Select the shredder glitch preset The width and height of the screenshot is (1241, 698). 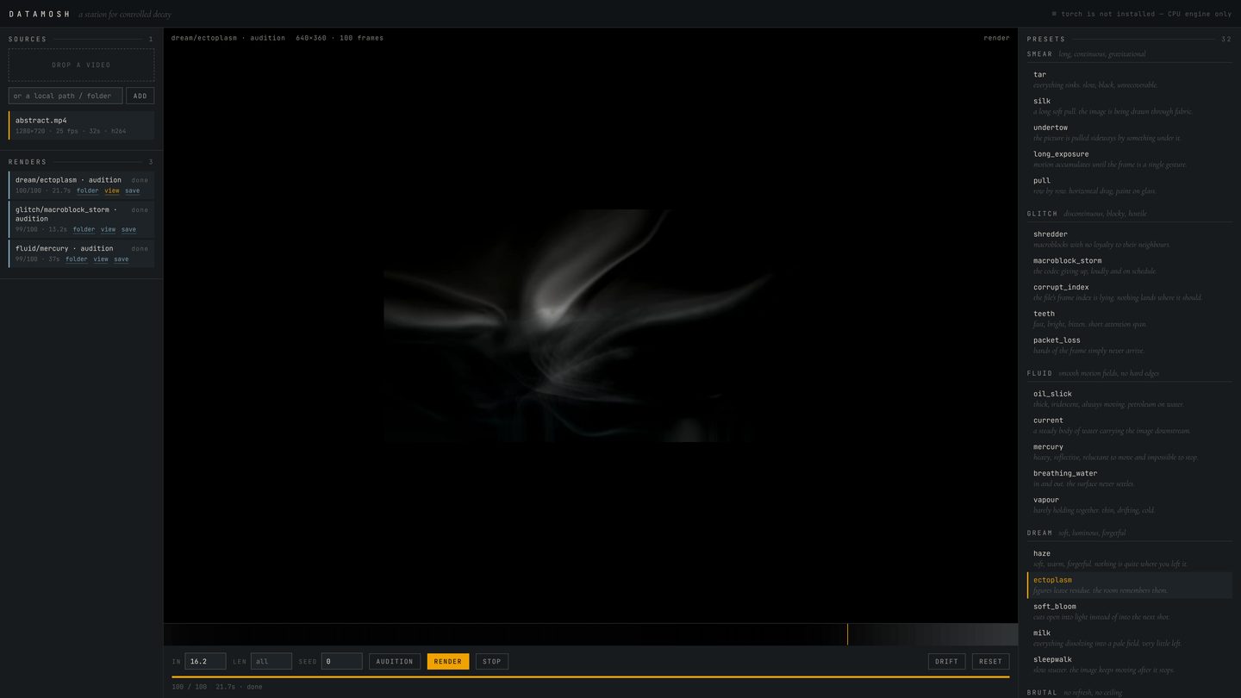[1130, 239]
